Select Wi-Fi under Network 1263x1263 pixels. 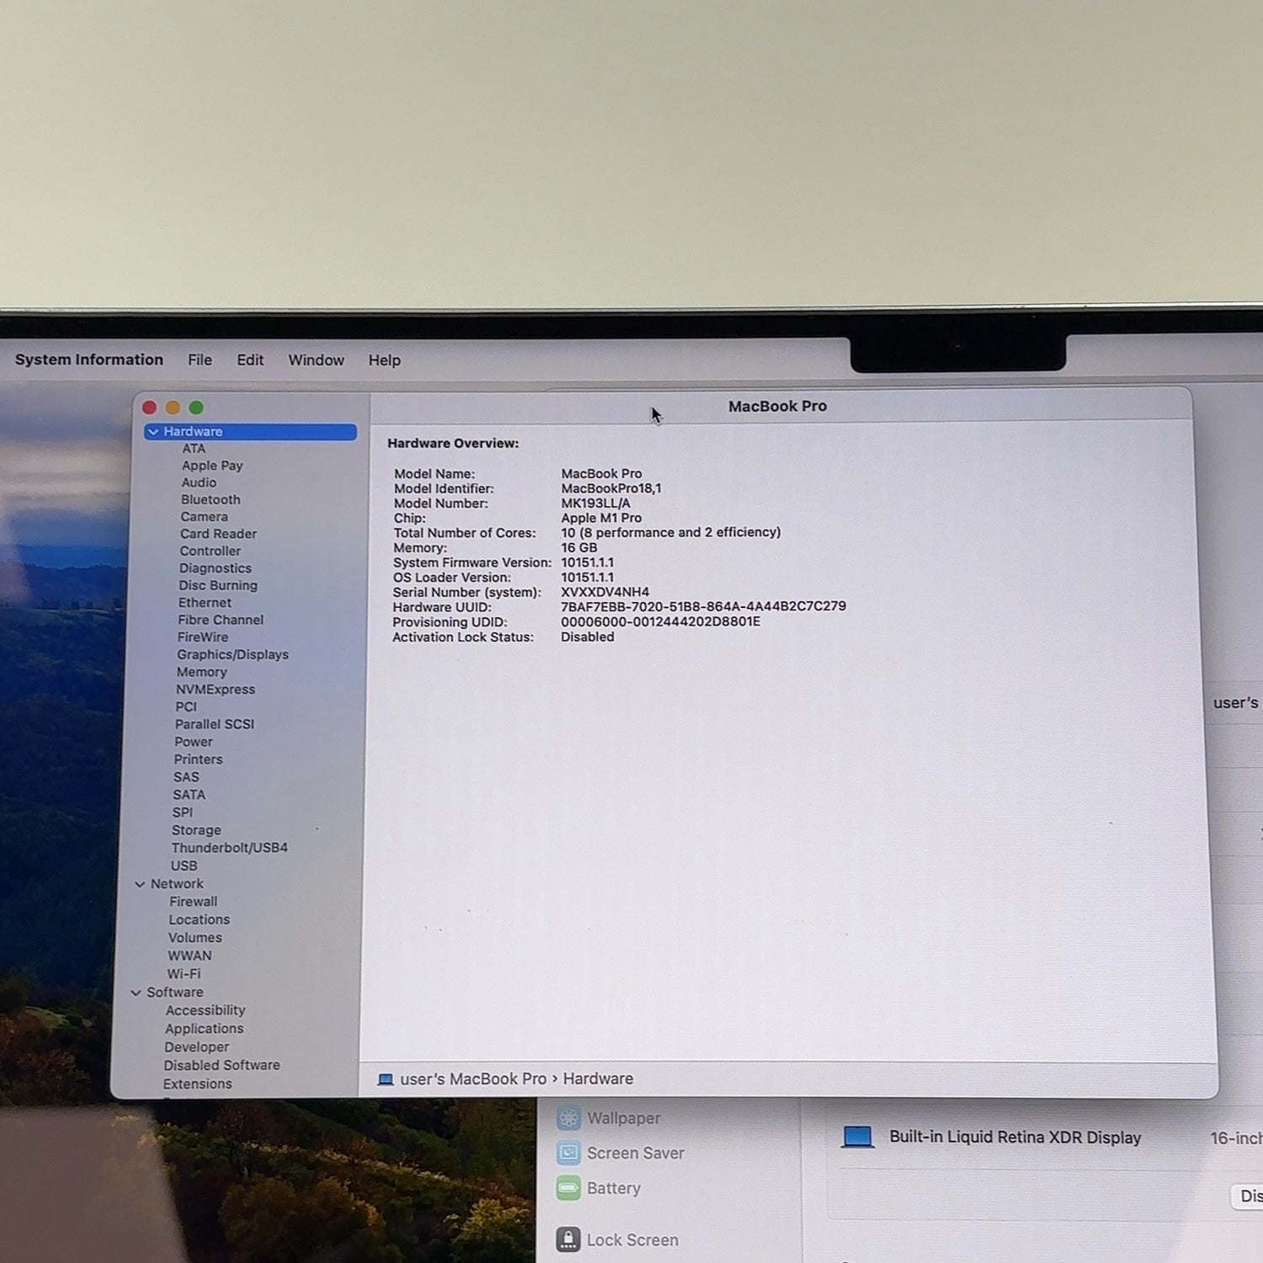point(184,974)
